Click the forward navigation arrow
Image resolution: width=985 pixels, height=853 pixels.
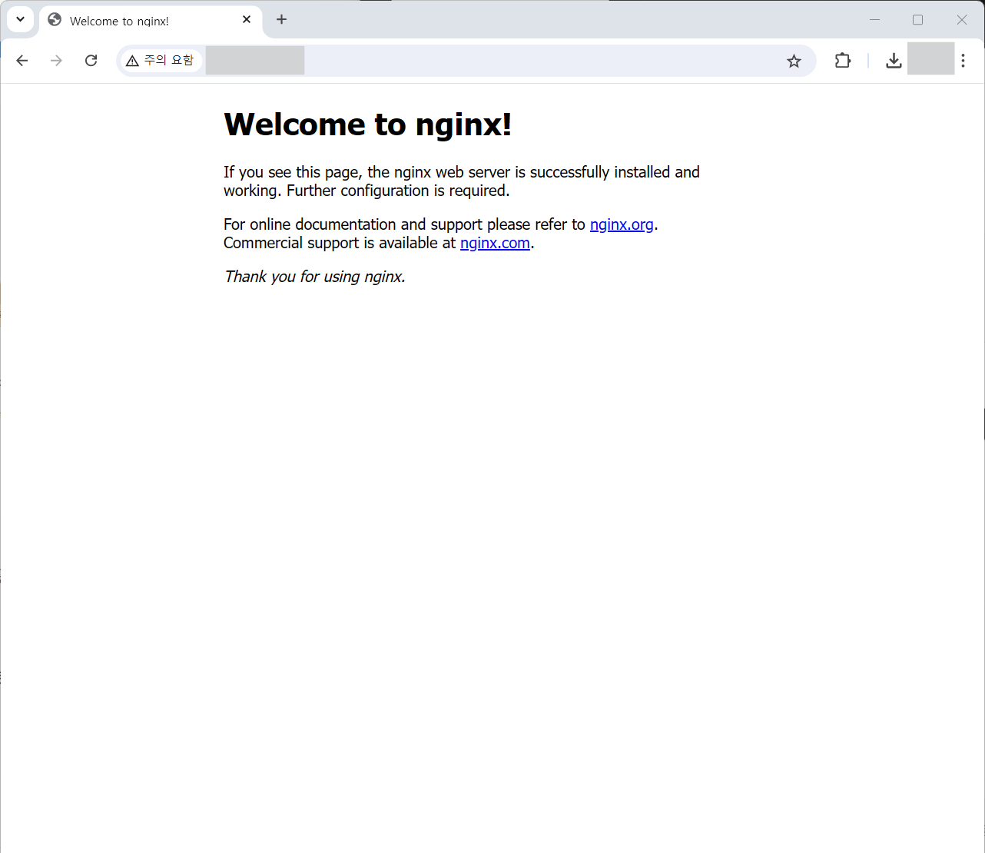(56, 61)
